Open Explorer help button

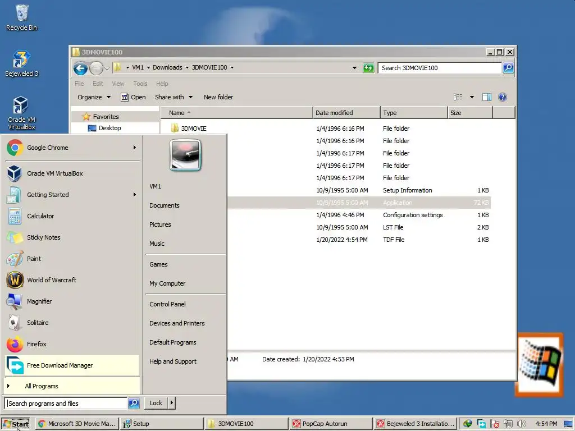(503, 97)
